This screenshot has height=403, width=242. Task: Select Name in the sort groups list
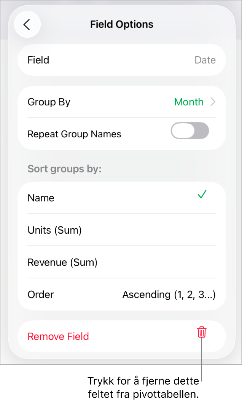point(41,198)
